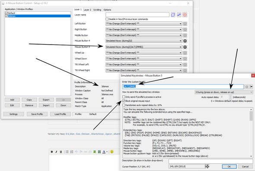Open the Left Button action dropdown

click(143, 24)
